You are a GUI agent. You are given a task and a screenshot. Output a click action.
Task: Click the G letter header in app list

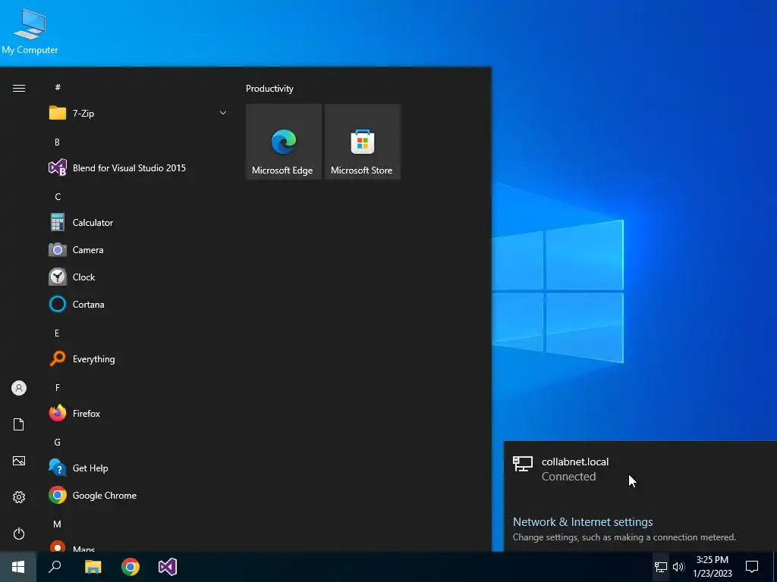tap(57, 442)
